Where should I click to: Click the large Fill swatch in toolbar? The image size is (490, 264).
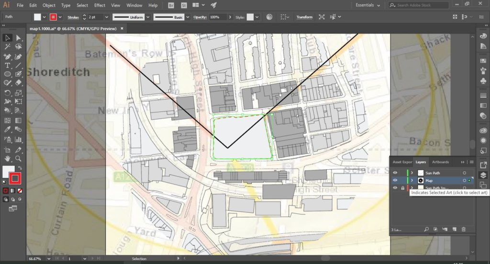(8, 171)
